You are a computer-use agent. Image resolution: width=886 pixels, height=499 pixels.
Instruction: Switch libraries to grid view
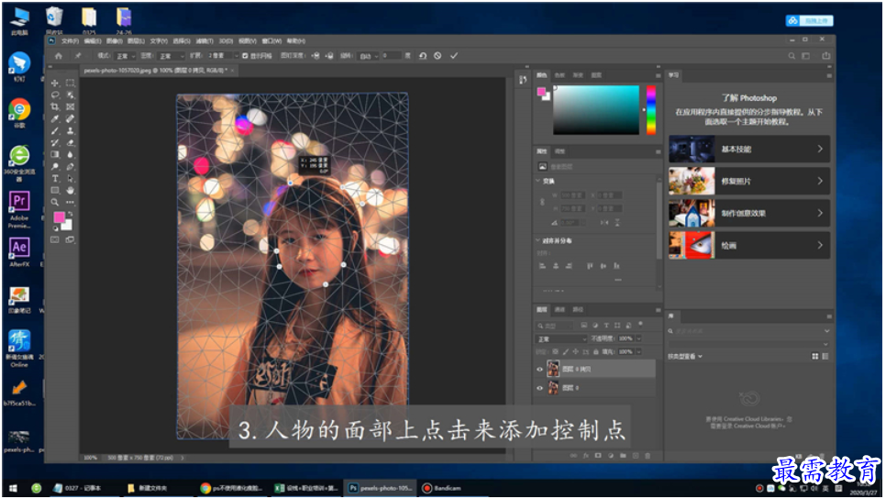[x=814, y=357]
